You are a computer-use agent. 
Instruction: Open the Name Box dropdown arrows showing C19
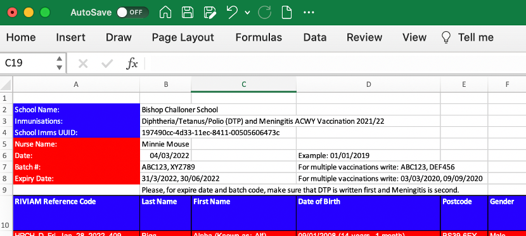[x=60, y=63]
